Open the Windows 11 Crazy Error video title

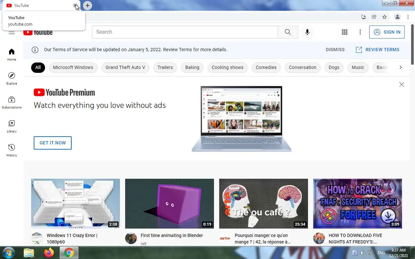(72, 239)
